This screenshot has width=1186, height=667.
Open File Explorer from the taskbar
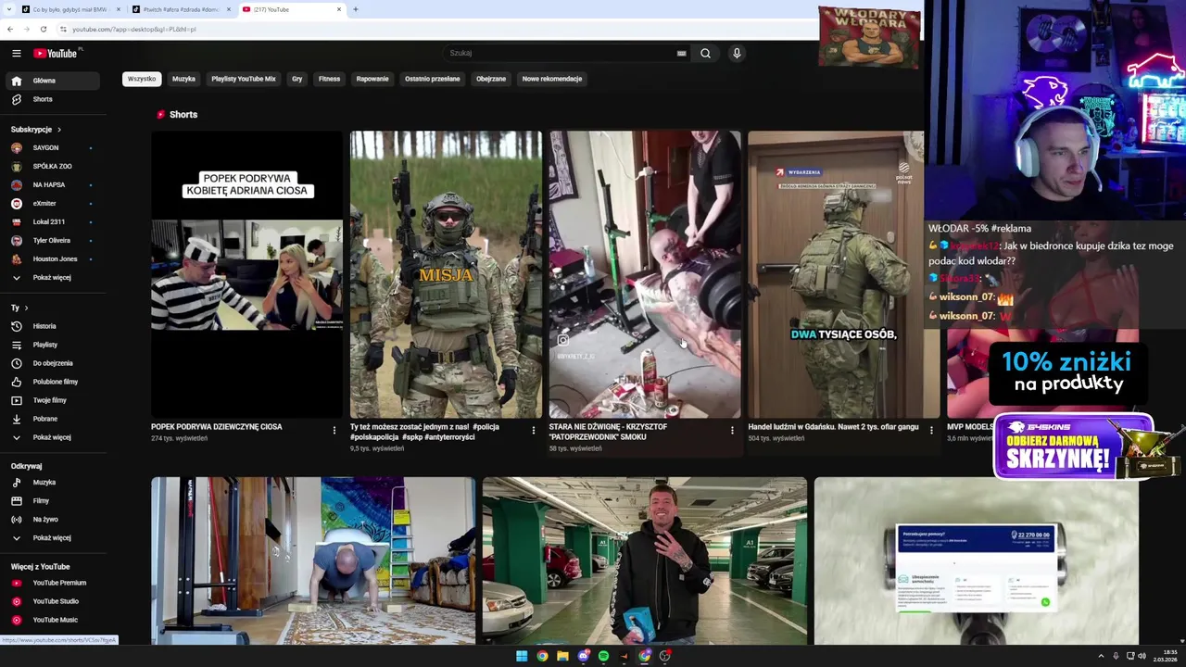tap(562, 656)
